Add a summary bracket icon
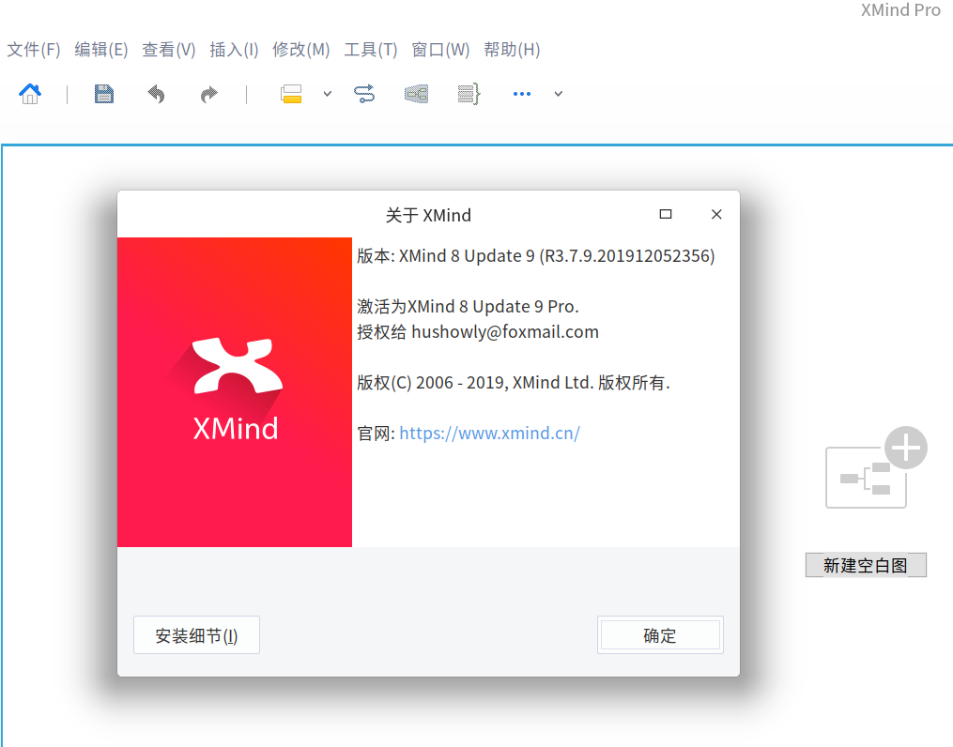 click(x=469, y=94)
